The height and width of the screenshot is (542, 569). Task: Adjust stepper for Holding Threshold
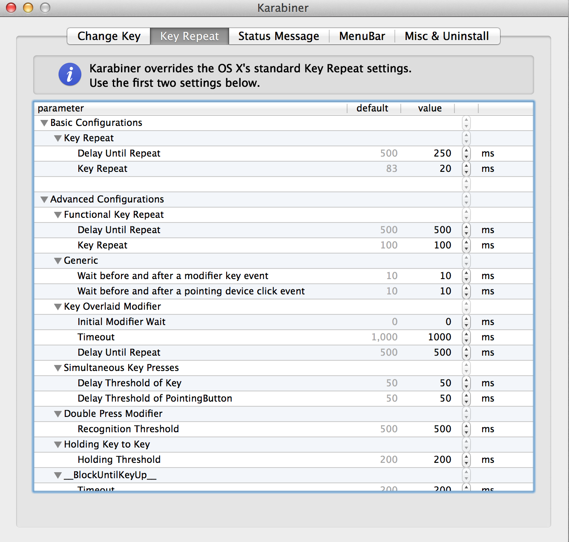466,460
